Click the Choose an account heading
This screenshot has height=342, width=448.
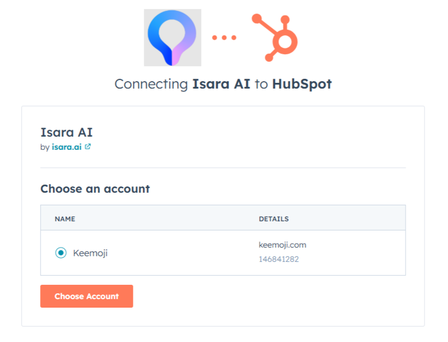pos(95,189)
